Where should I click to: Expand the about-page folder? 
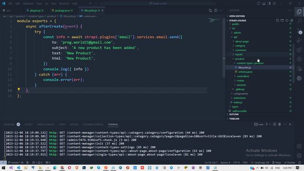pyautogui.click(x=242, y=41)
